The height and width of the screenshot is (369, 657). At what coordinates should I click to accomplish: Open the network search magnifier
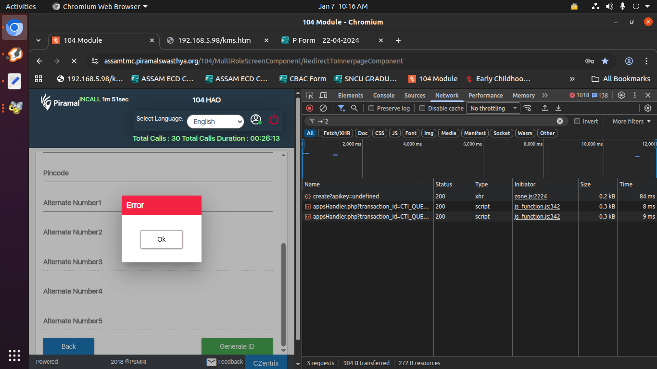(x=354, y=108)
